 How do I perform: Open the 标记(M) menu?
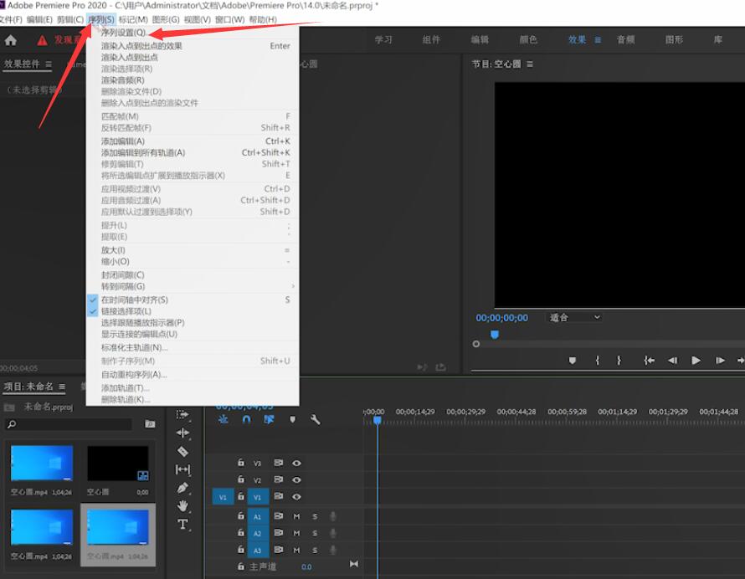pyautogui.click(x=133, y=19)
